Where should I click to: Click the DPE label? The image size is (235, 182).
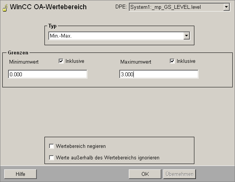[x=121, y=7]
